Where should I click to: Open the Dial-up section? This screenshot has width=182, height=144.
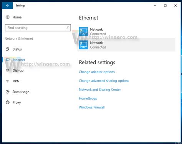point(18,70)
